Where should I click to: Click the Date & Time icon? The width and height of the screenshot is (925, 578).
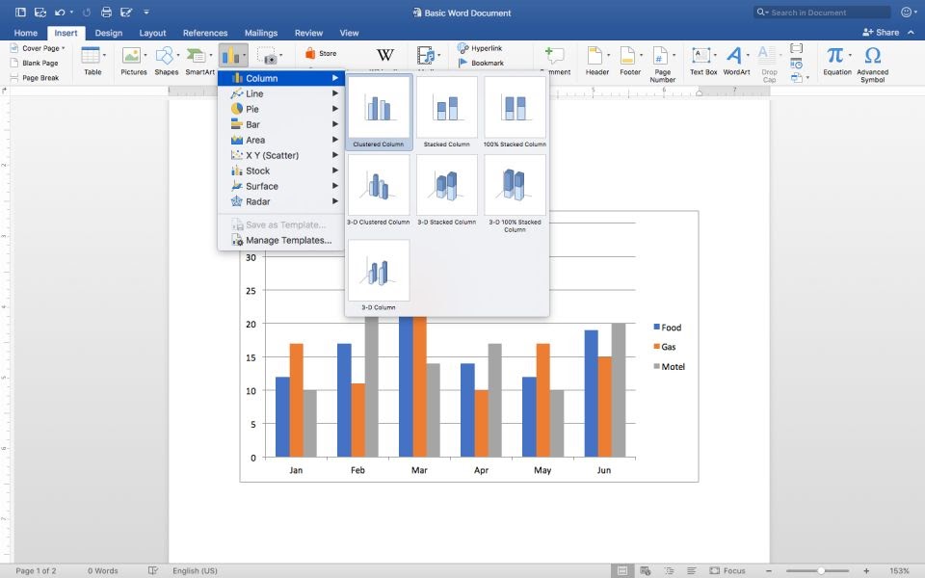tap(797, 64)
